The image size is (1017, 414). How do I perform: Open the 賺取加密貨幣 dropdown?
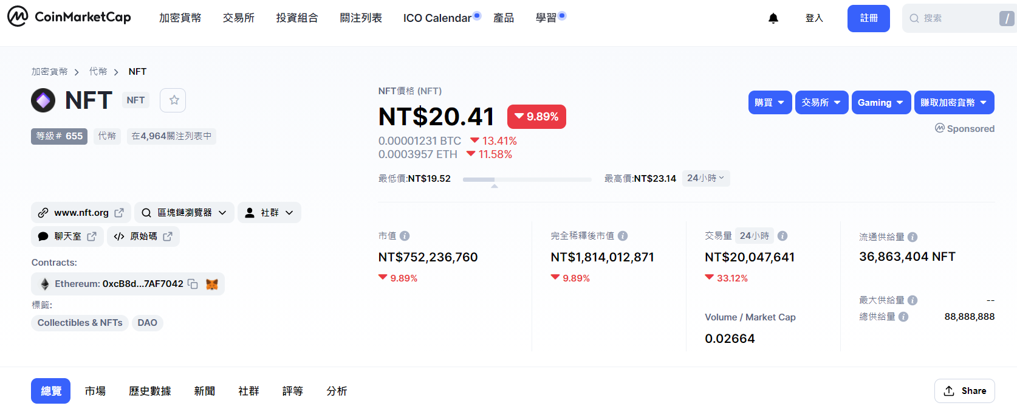point(954,103)
